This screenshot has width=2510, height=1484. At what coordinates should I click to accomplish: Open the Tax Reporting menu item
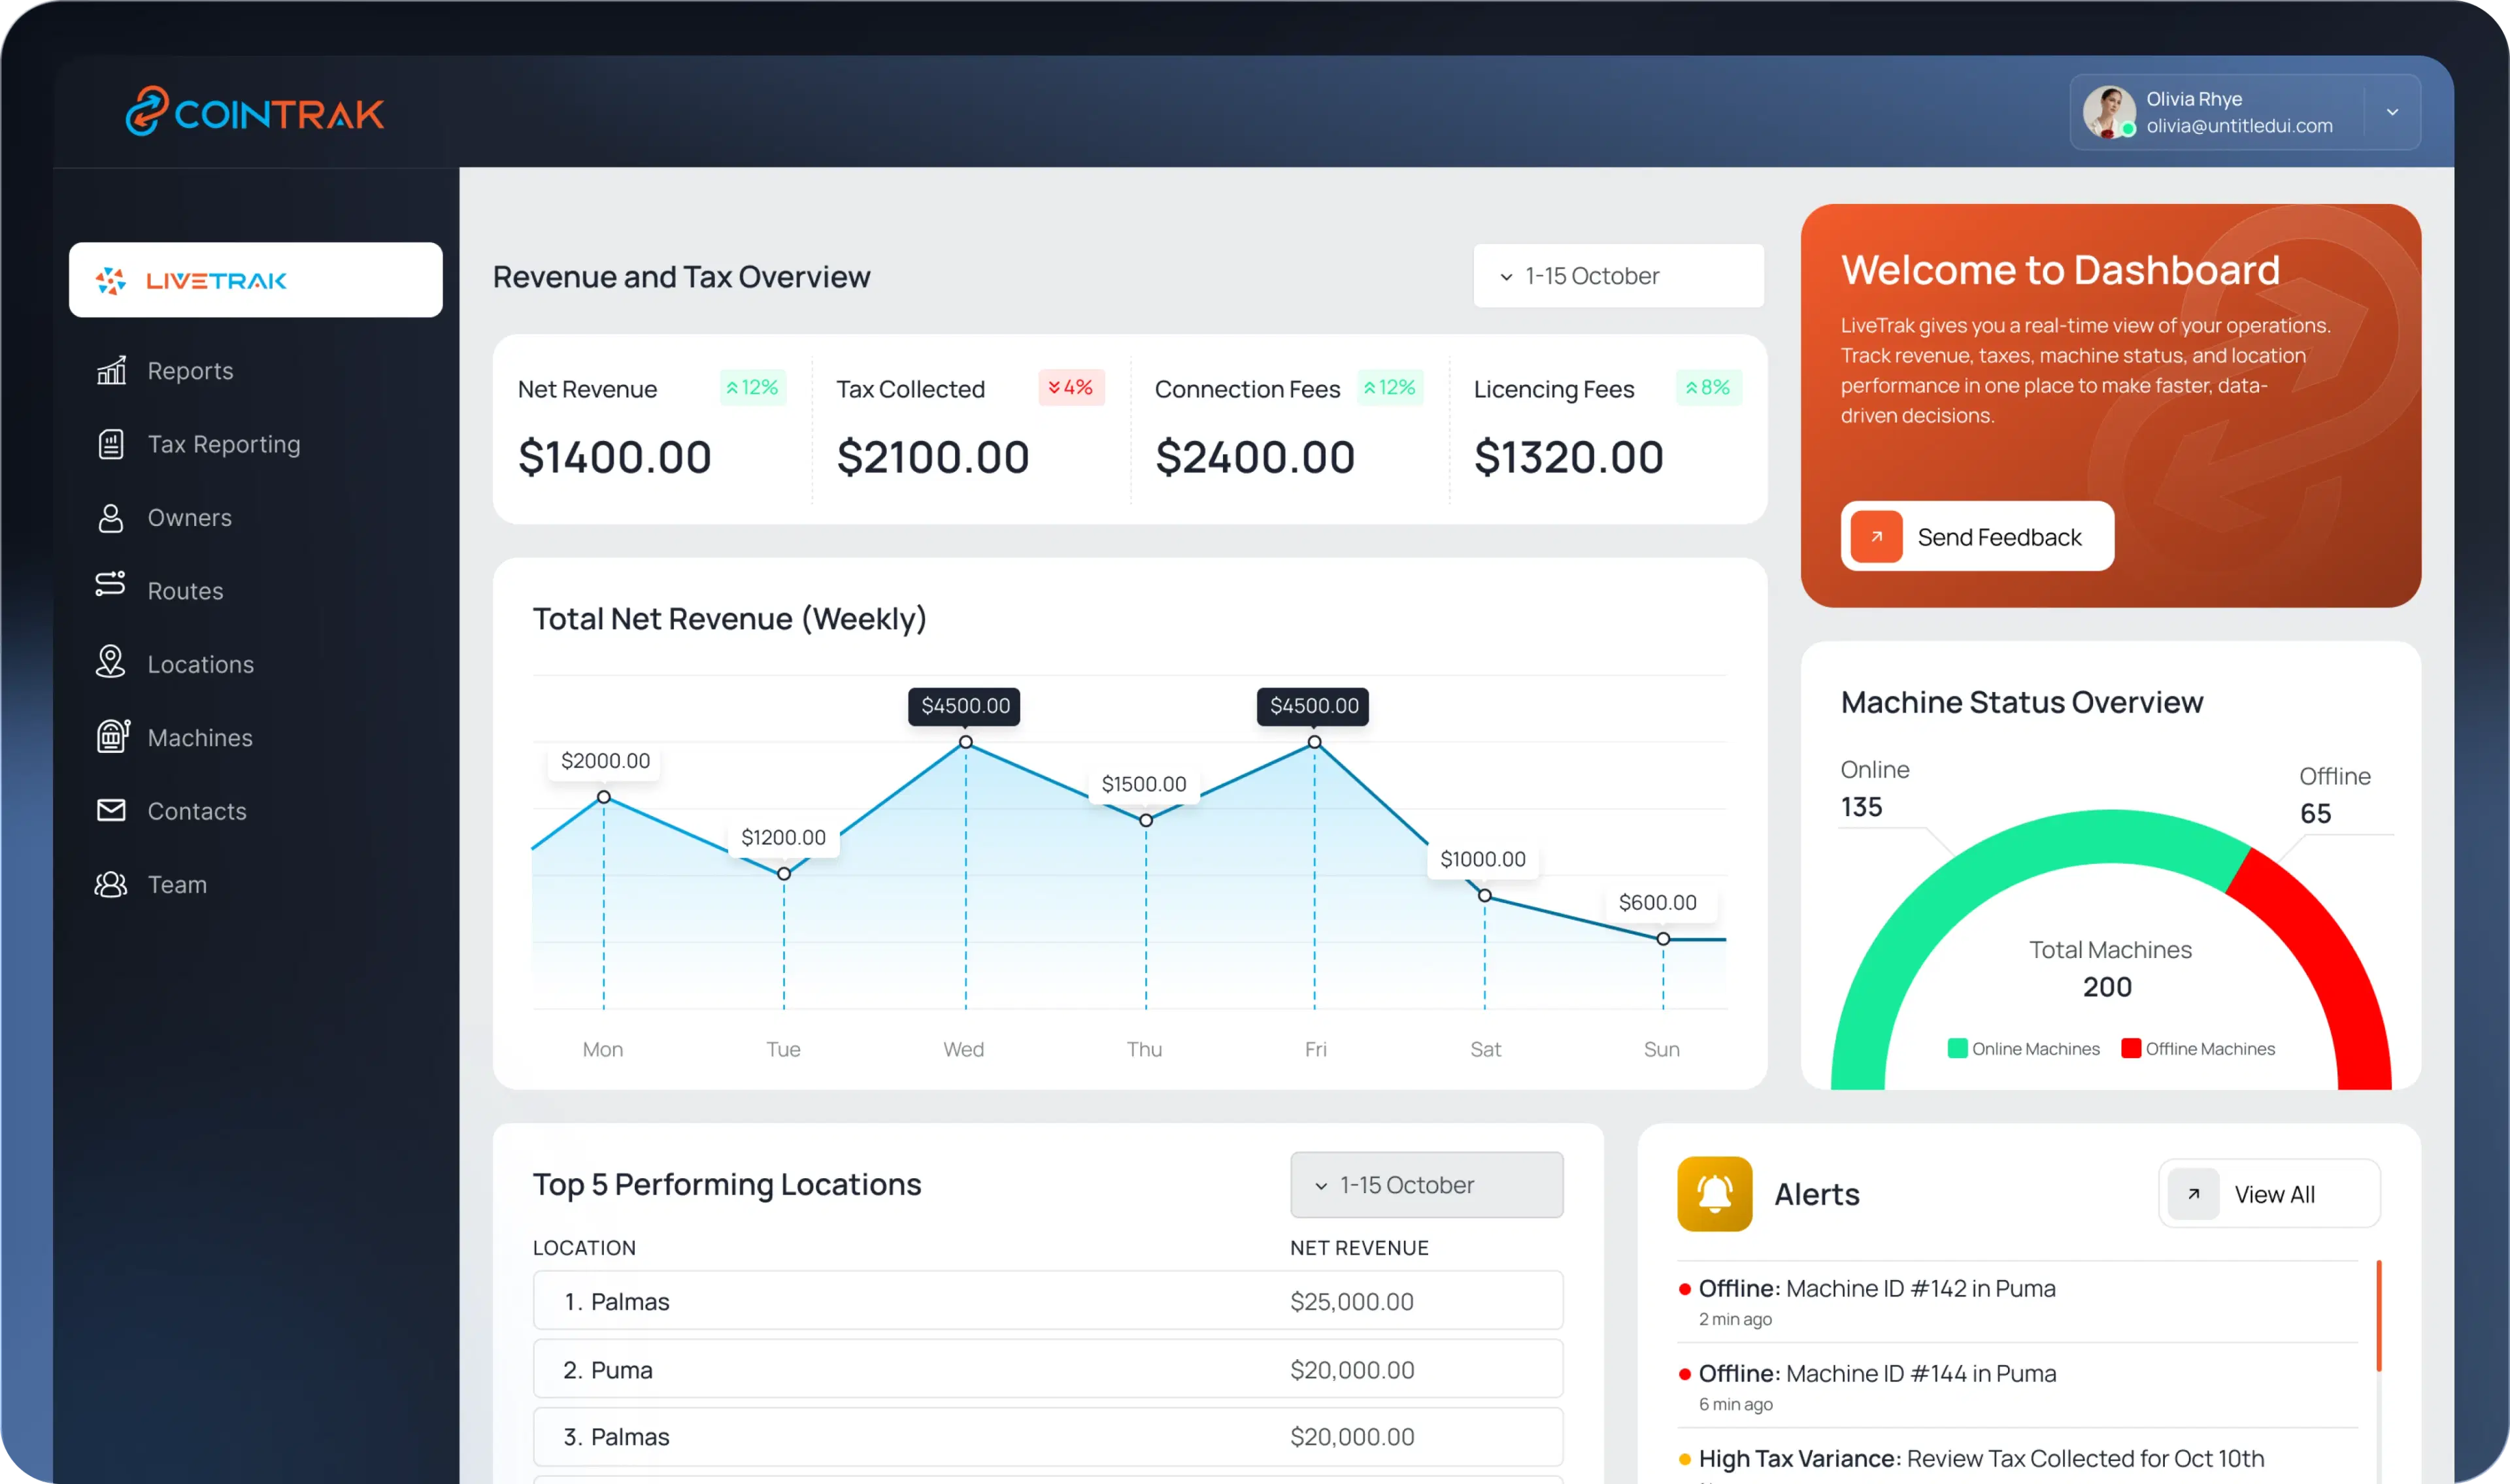click(223, 444)
